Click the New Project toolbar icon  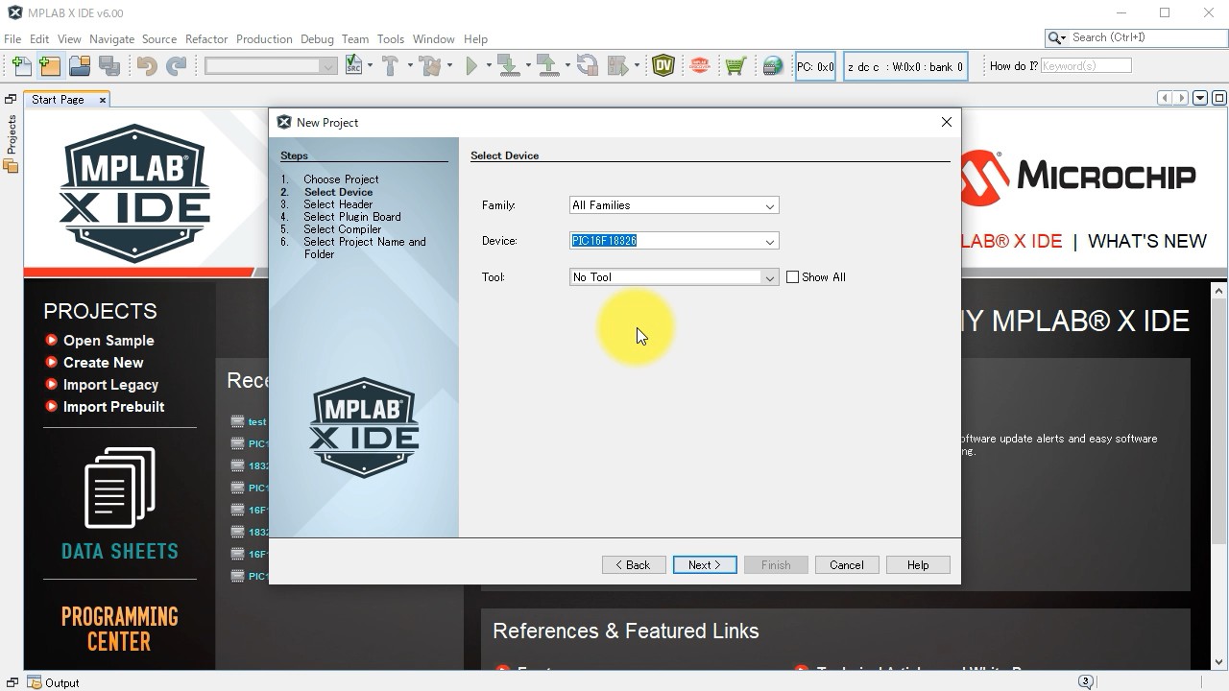50,66
